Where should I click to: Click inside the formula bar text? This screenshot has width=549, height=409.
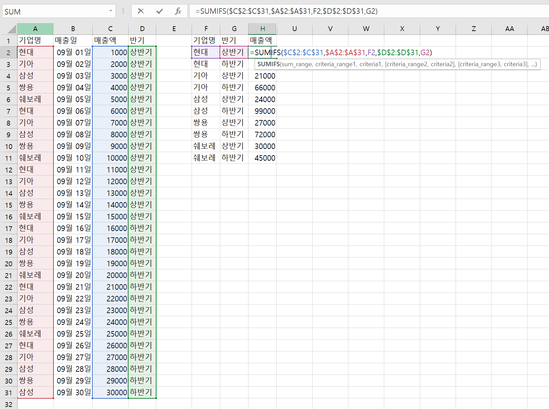(286, 11)
